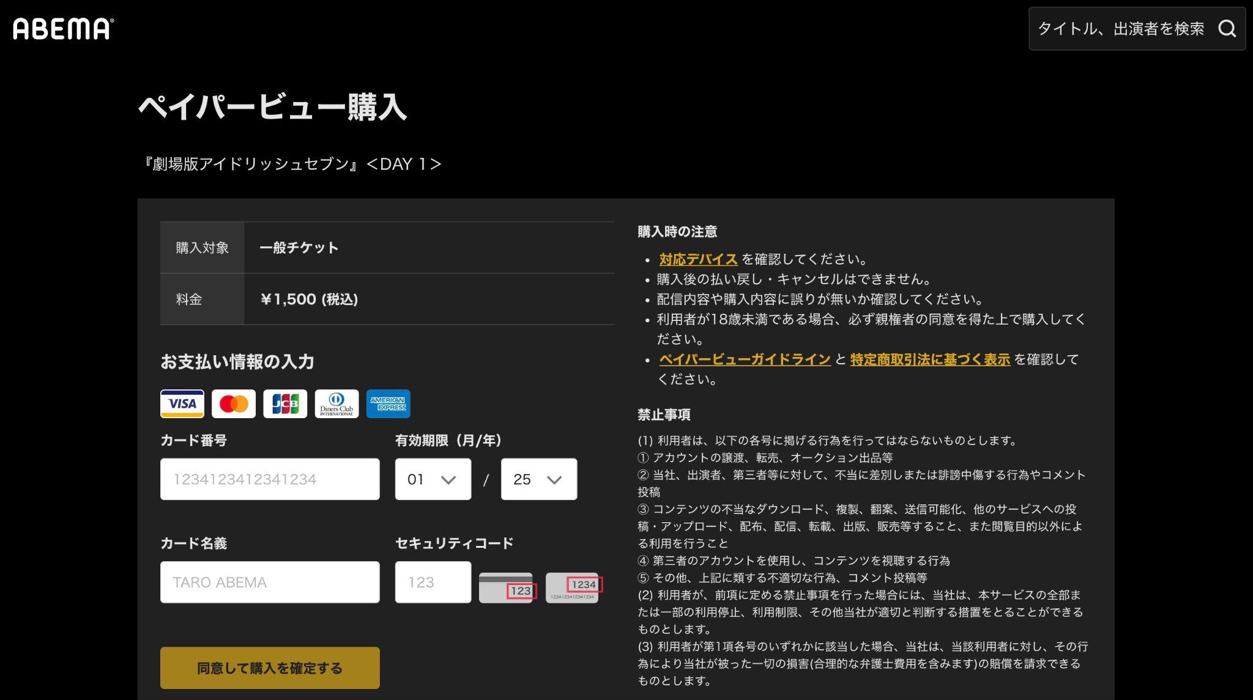Click the セキュリティコード label

(x=454, y=543)
